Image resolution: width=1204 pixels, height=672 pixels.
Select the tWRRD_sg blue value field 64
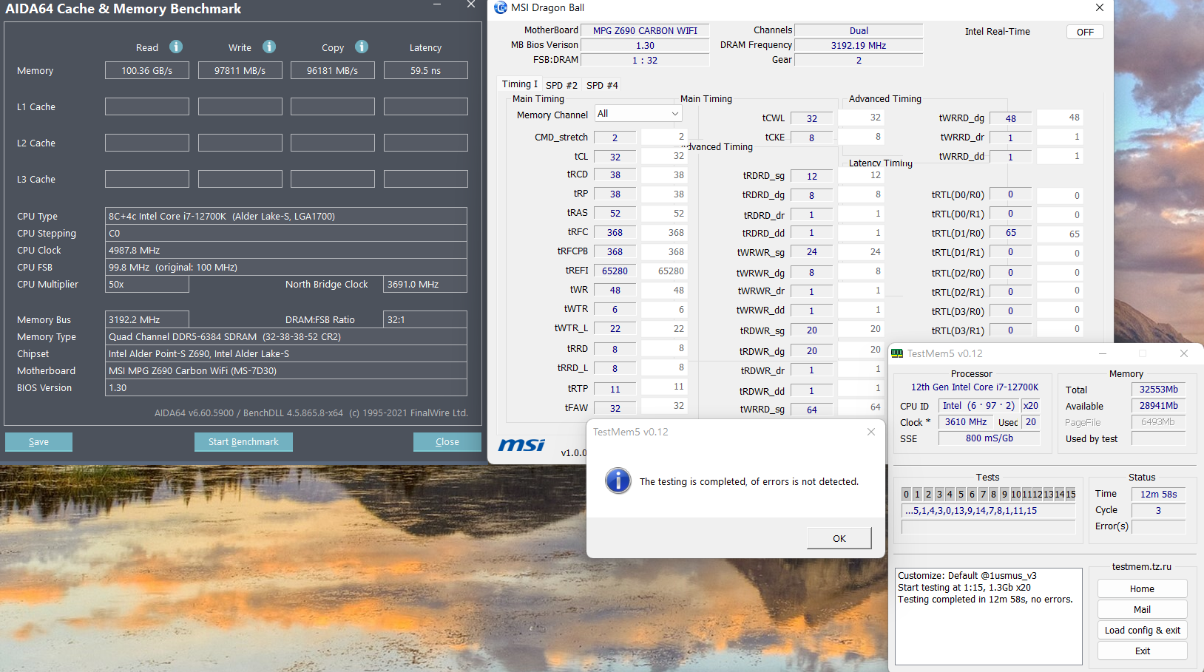click(811, 410)
